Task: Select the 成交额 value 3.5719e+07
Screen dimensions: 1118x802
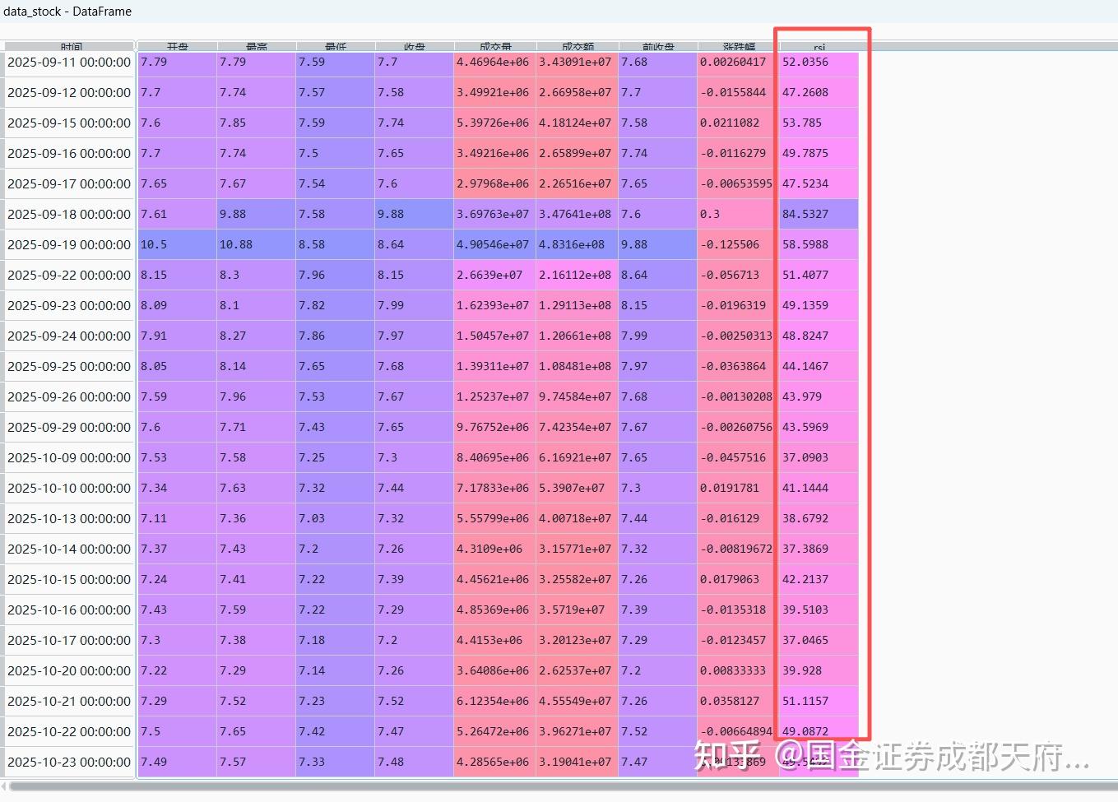Action: 577,610
